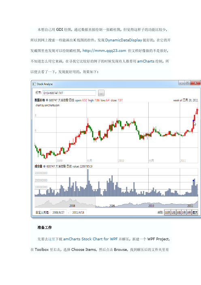Follow the amCharts link in paragraph
This screenshot has height=285, width=201.
(145, 61)
